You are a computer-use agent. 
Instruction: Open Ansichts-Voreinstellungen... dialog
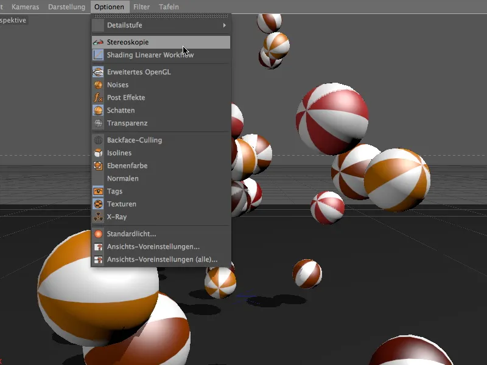click(x=161, y=247)
